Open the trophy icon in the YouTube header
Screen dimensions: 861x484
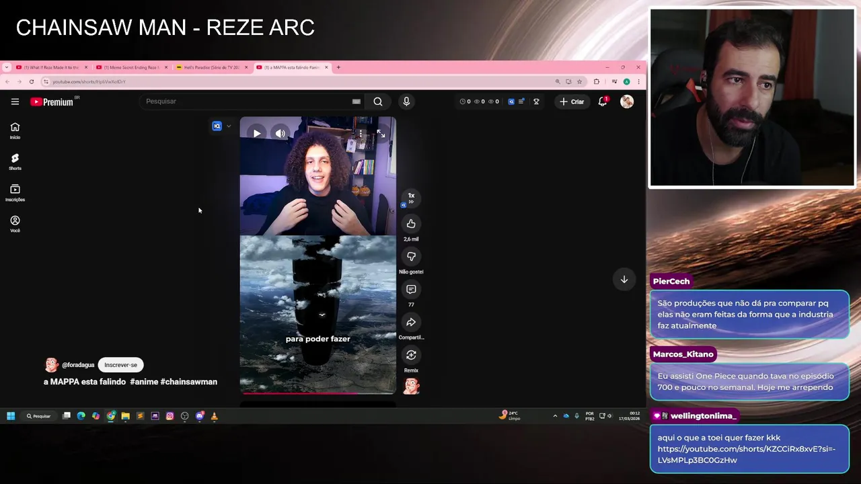[536, 102]
